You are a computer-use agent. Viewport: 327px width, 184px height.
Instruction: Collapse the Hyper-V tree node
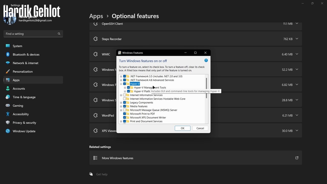point(121,84)
